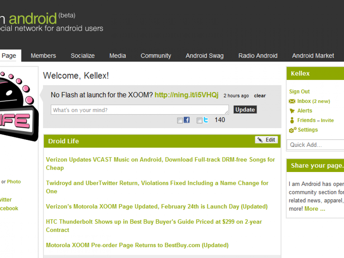The width and height of the screenshot is (344, 258).
Task: Click the Kellex profile header
Action: 315,73
